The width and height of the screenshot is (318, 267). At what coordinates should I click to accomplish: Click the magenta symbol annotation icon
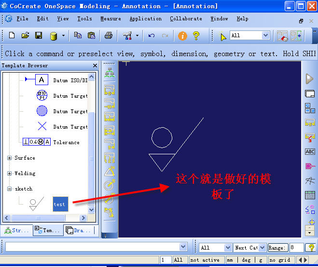(310, 166)
